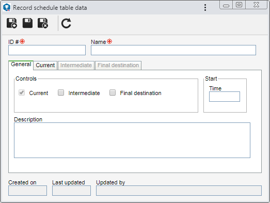This screenshot has height=203, width=270.
Task: Click inside the Description text area
Action: [132, 140]
